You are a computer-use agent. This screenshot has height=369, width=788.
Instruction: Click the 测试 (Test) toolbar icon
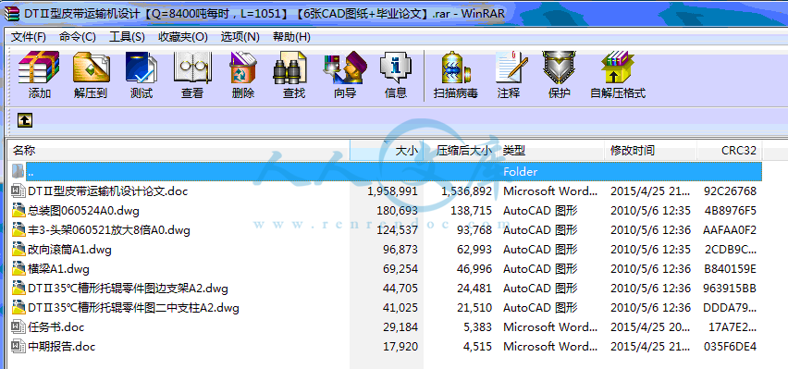point(142,68)
